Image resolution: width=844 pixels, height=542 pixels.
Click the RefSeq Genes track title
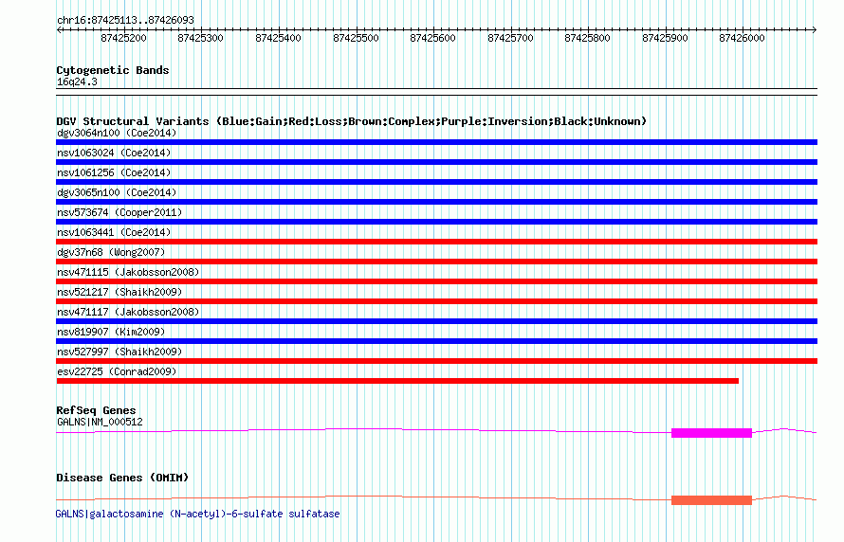[x=96, y=410]
